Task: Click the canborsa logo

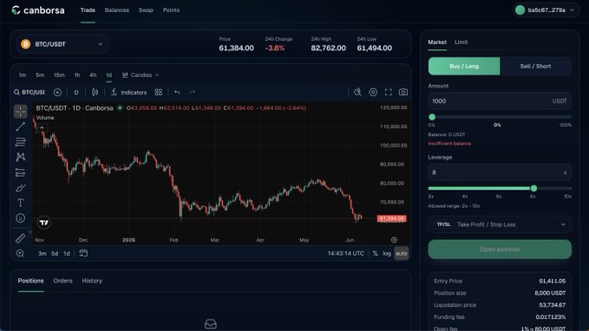Action: (x=38, y=10)
